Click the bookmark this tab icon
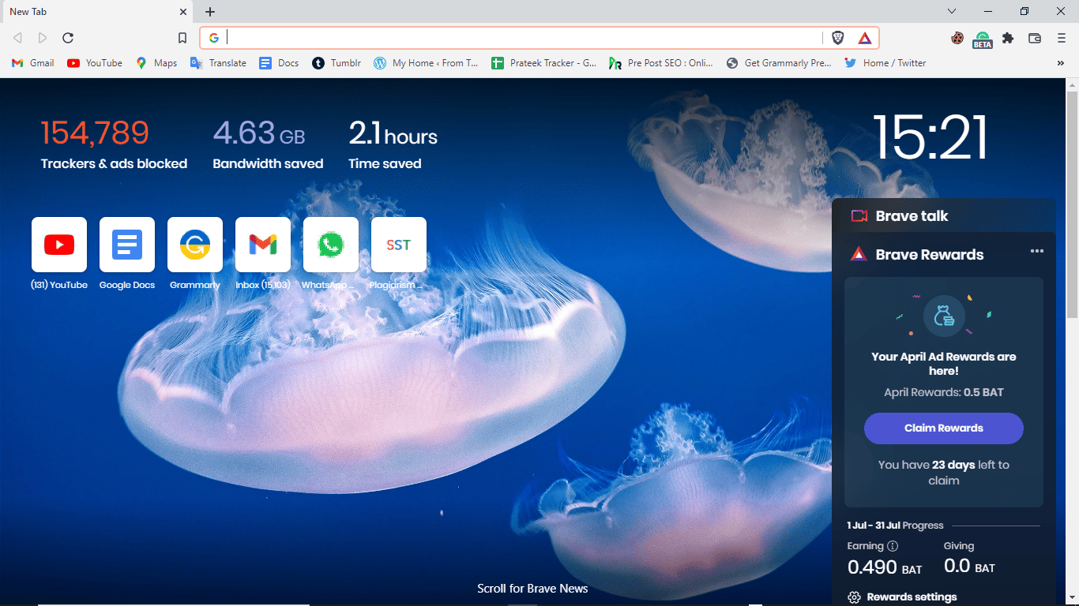 tap(182, 38)
